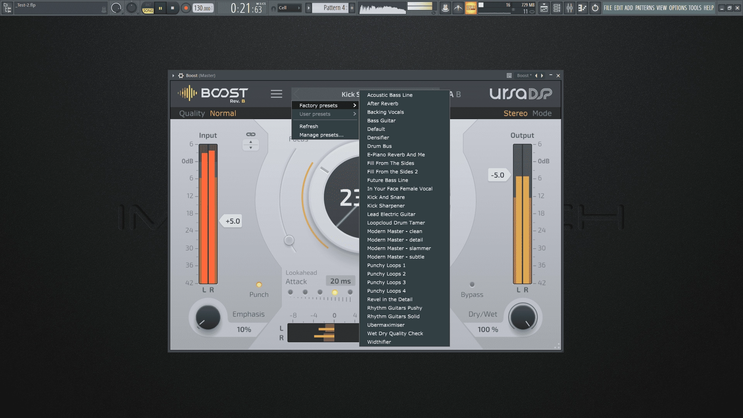Image resolution: width=743 pixels, height=418 pixels.
Task: Select the Drum Bus preset
Action: [x=404, y=146]
